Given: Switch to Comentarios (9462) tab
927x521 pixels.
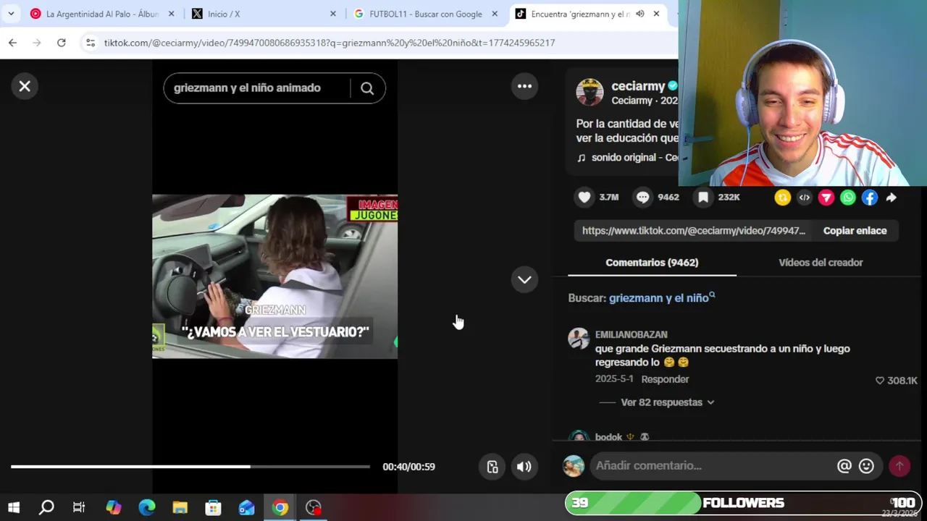Looking at the screenshot, I should click(652, 263).
